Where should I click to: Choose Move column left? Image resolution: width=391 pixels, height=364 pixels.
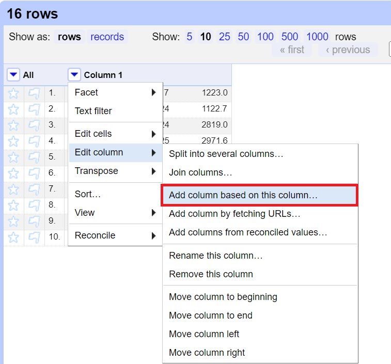(260, 334)
